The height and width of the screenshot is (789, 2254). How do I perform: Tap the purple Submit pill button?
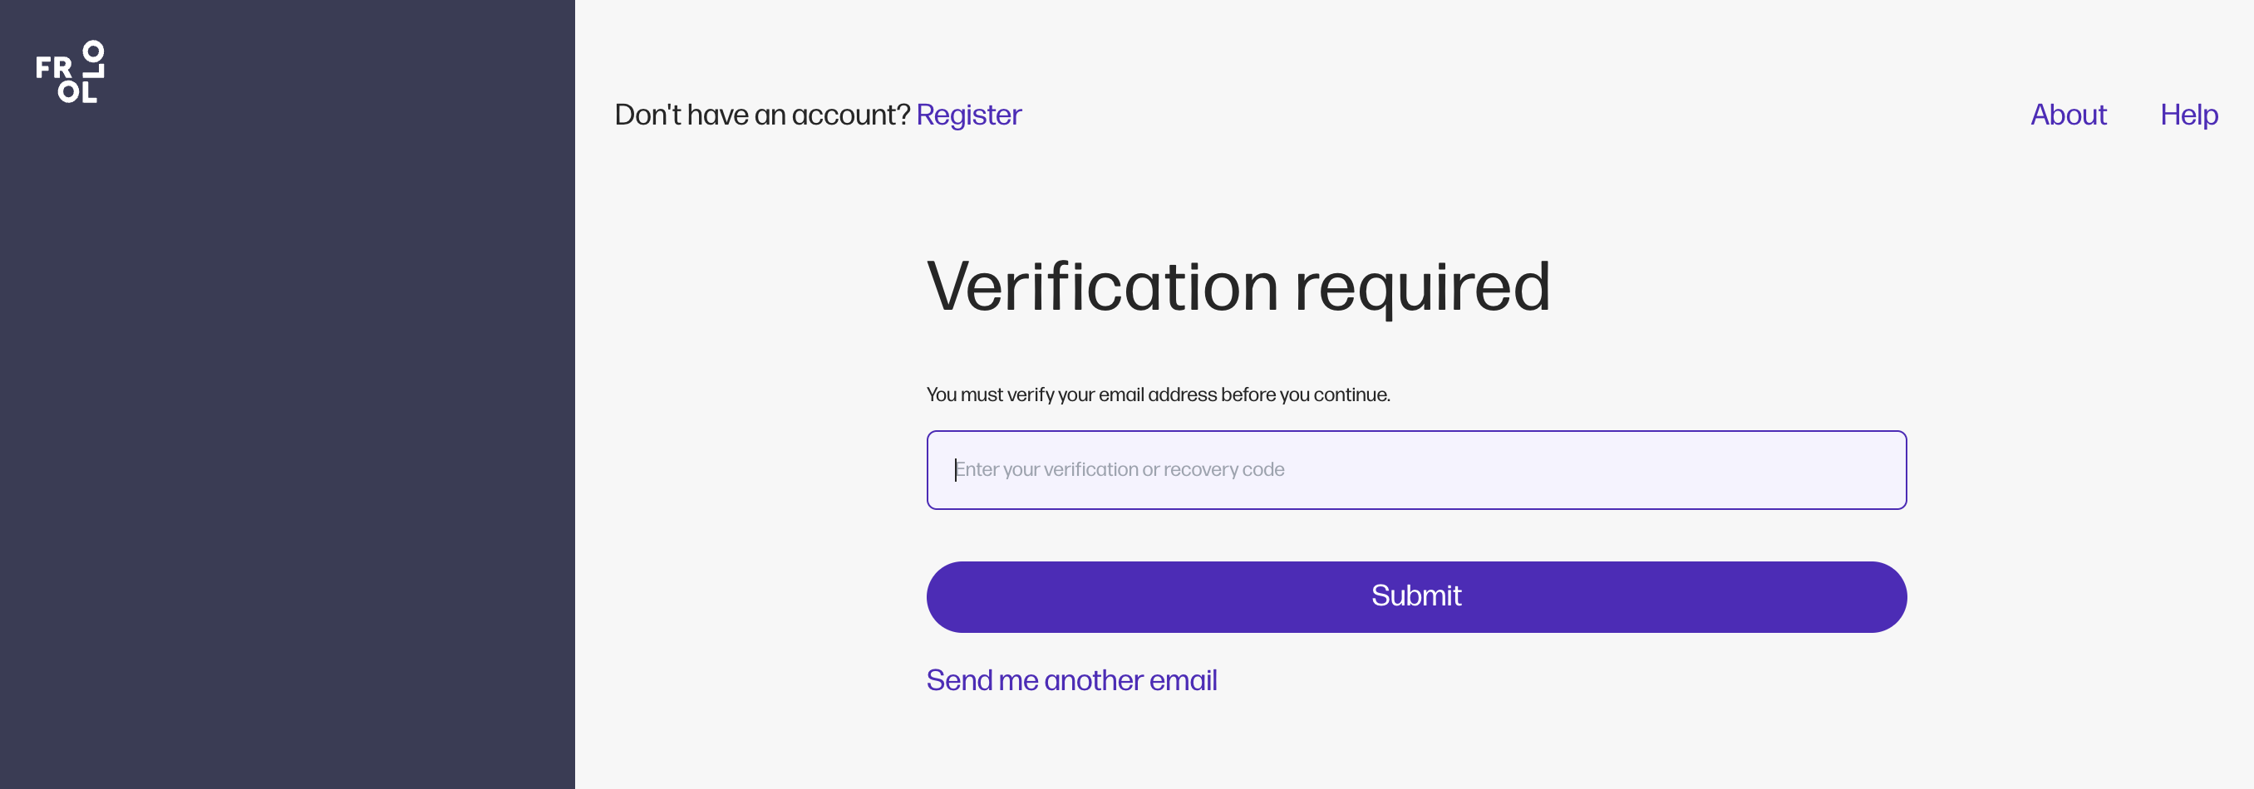[x=1415, y=596]
